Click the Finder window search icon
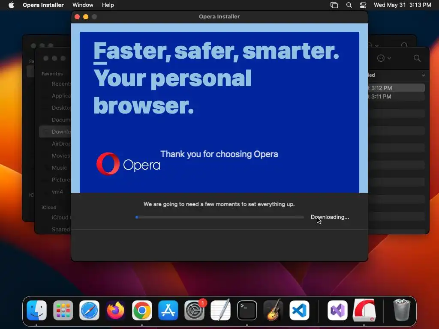Screen dimensions: 439x329 (x=417, y=58)
